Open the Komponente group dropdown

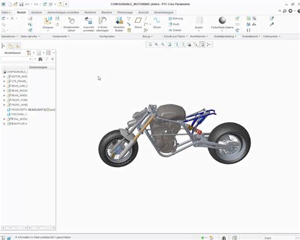pyautogui.click(x=61, y=37)
